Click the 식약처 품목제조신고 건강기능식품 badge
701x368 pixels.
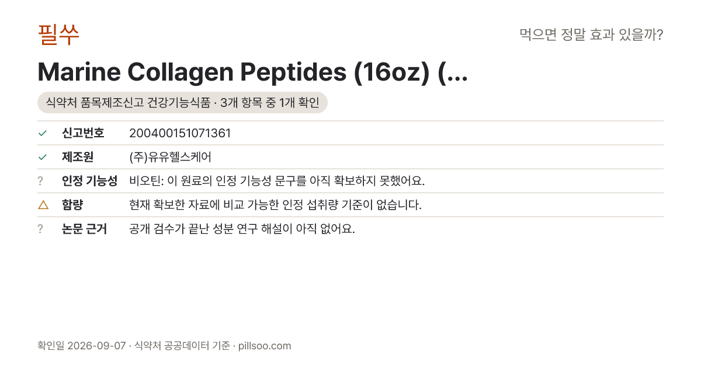(x=182, y=103)
